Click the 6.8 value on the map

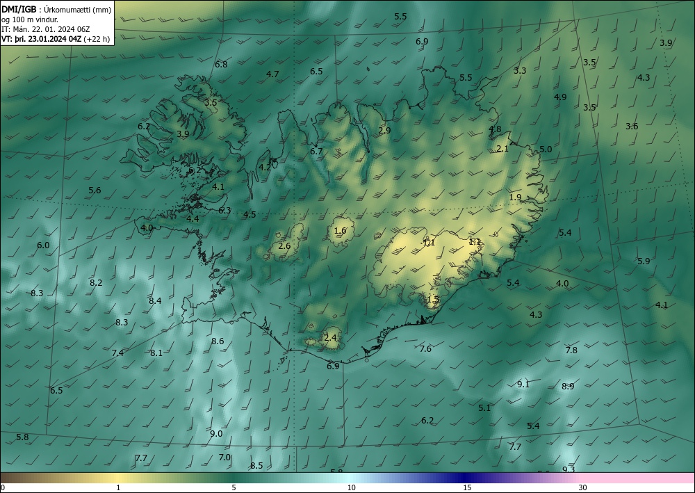tap(221, 64)
